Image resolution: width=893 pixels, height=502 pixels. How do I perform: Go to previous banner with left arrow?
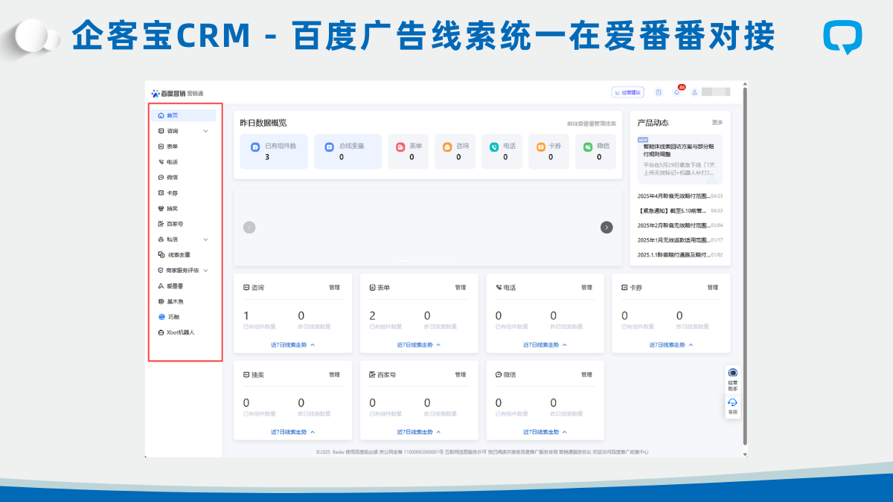tap(249, 228)
